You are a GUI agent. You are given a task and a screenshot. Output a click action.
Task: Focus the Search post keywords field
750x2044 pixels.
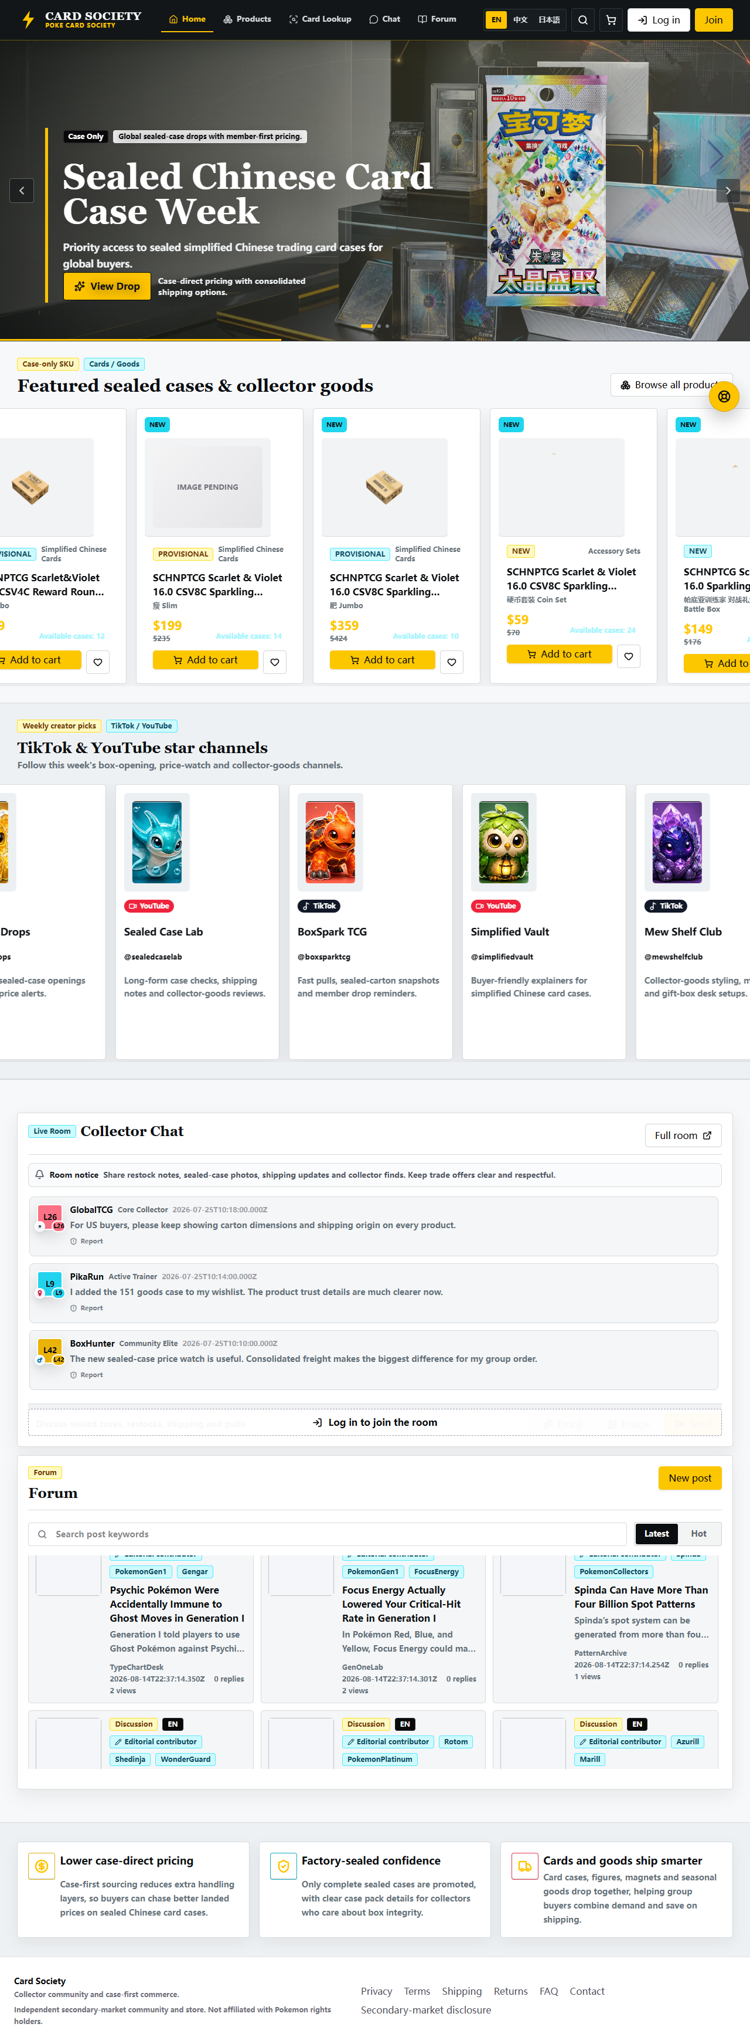328,1534
